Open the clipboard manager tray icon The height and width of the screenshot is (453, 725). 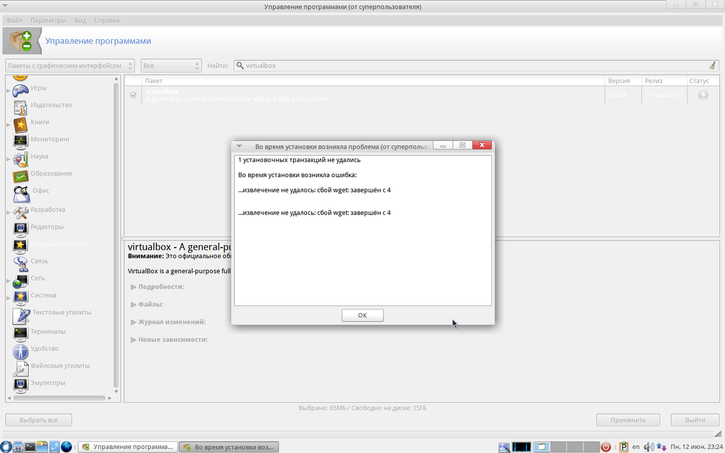624,446
